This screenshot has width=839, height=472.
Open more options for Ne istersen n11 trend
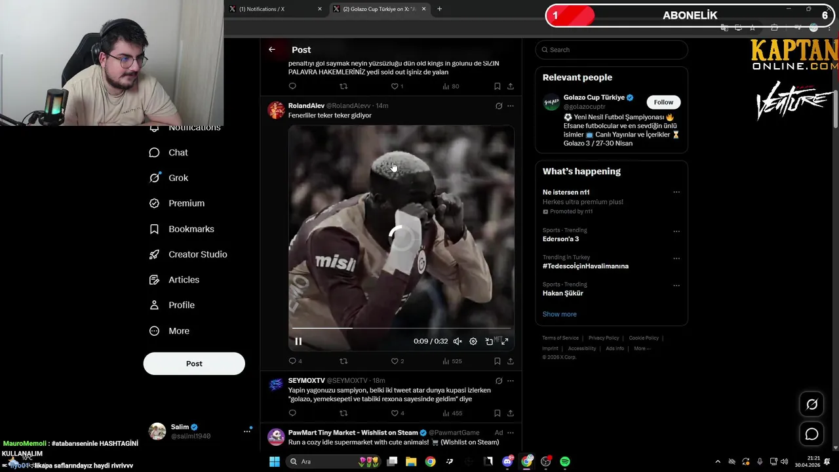point(676,192)
